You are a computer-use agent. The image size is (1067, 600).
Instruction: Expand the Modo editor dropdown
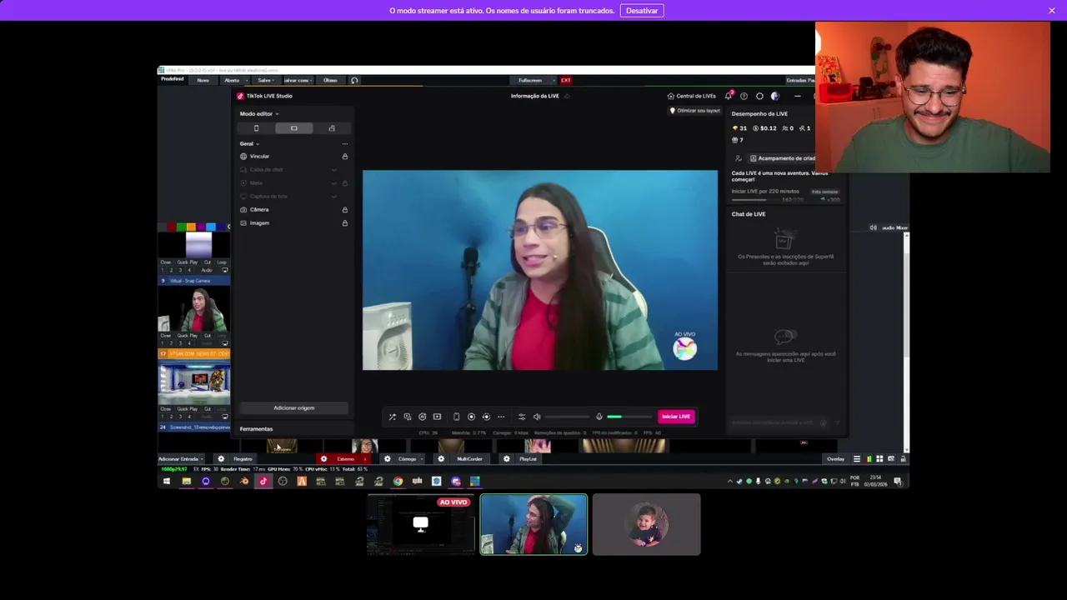(277, 114)
